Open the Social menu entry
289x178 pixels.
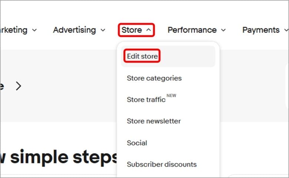[x=137, y=143]
